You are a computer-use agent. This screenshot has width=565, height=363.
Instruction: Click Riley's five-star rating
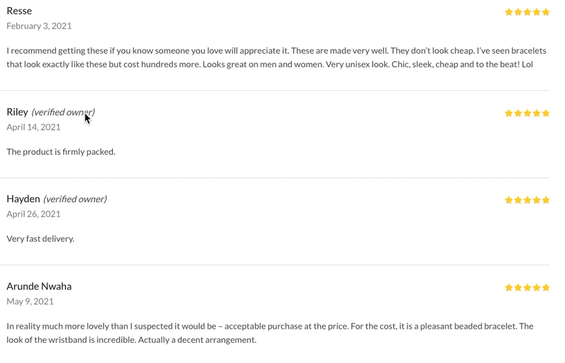pyautogui.click(x=527, y=114)
